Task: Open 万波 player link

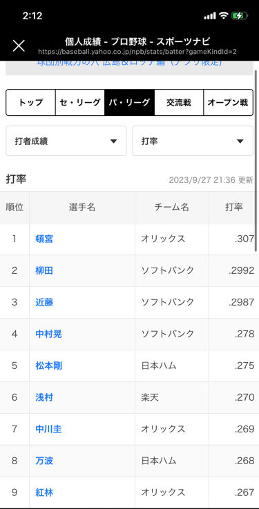Action: point(44,461)
